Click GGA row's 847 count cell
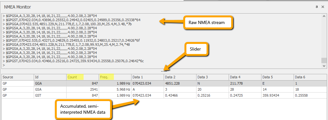Image resolution: width=328 pixels, height=120 pixels. pos(83,83)
